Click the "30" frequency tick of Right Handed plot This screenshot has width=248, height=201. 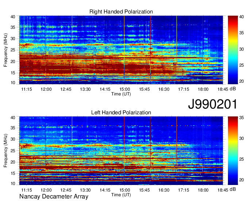[13, 39]
